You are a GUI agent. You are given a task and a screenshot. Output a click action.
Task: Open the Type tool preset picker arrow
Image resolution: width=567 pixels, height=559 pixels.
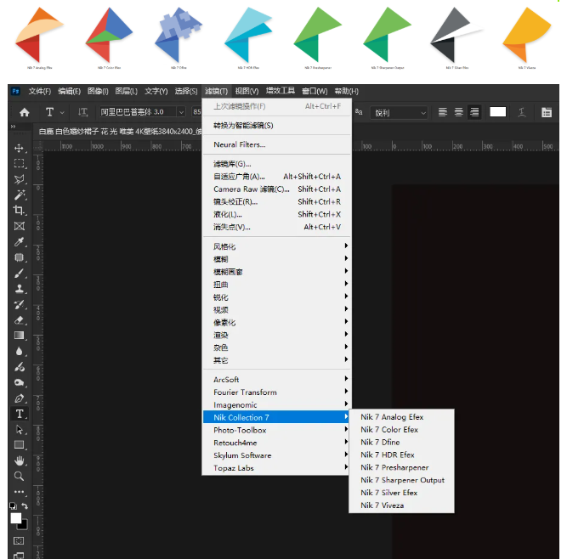(x=62, y=112)
